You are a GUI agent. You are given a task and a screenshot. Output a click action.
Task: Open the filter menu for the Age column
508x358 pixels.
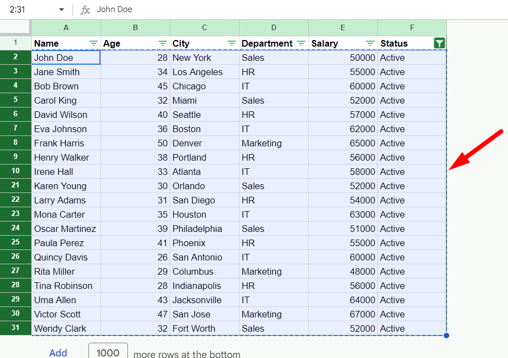(x=163, y=43)
